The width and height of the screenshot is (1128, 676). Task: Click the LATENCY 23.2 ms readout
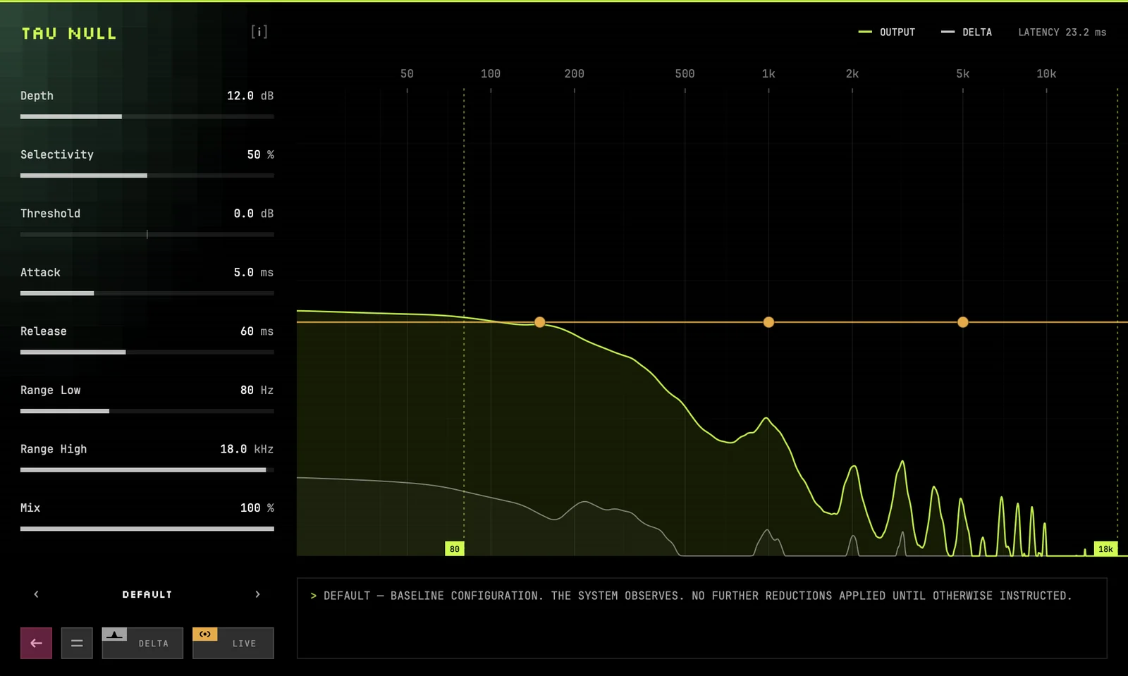point(1062,32)
